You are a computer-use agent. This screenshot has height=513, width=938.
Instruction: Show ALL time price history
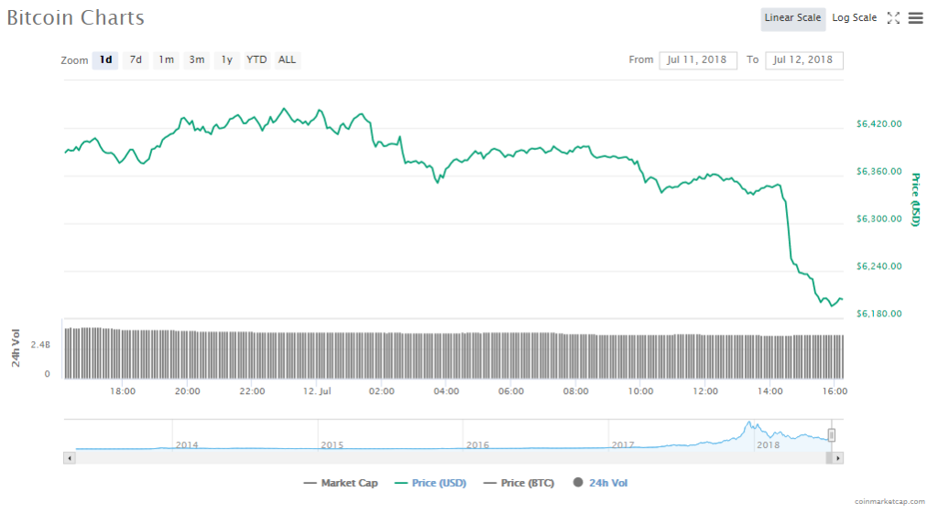pyautogui.click(x=287, y=60)
